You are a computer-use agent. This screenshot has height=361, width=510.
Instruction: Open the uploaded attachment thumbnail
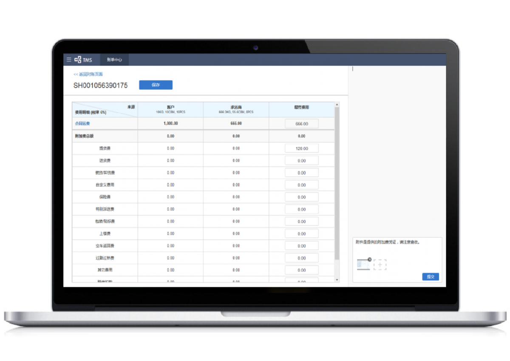tap(363, 265)
